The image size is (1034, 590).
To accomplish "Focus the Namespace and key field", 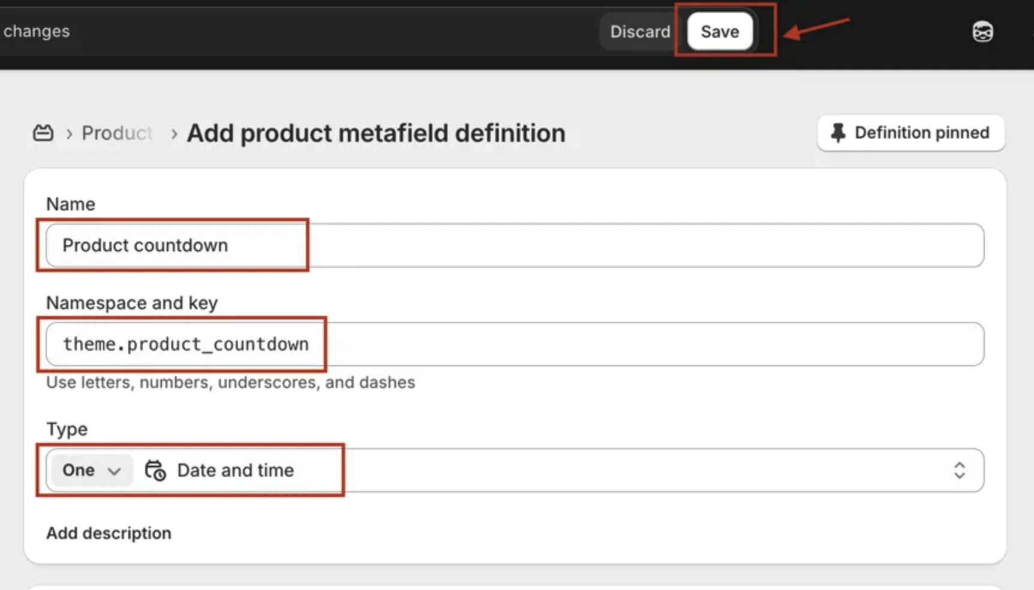I will click(515, 344).
